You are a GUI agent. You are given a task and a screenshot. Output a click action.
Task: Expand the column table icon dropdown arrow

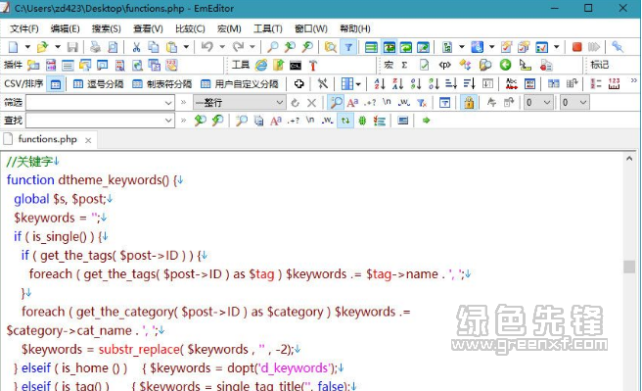coord(358,84)
